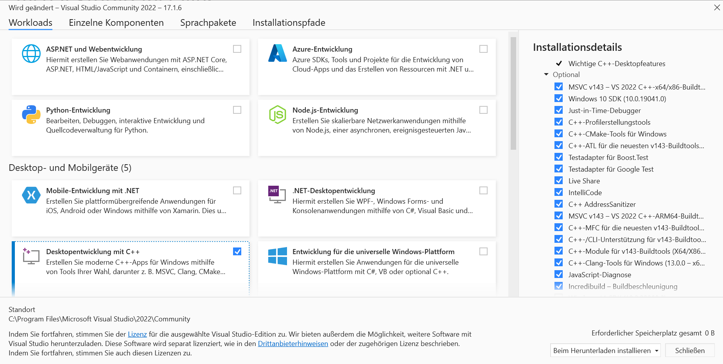Open the Installationspfade tab
723x364 pixels.
[x=289, y=23]
